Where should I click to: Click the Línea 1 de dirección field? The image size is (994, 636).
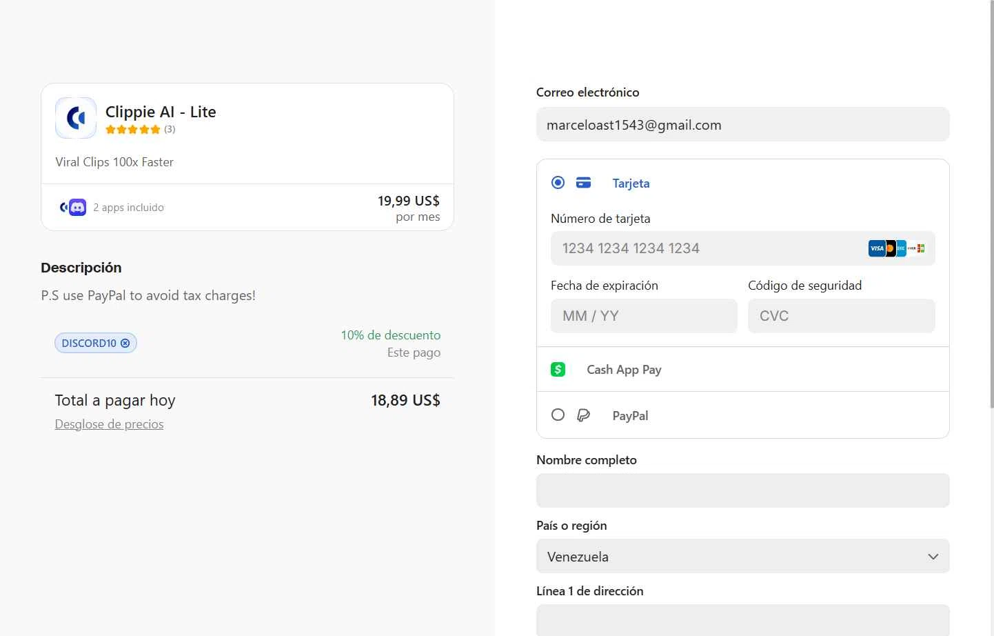[x=743, y=620]
